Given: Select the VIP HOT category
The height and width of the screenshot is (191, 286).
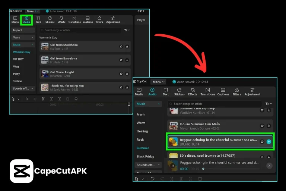Looking at the screenshot, I should pyautogui.click(x=18, y=59).
